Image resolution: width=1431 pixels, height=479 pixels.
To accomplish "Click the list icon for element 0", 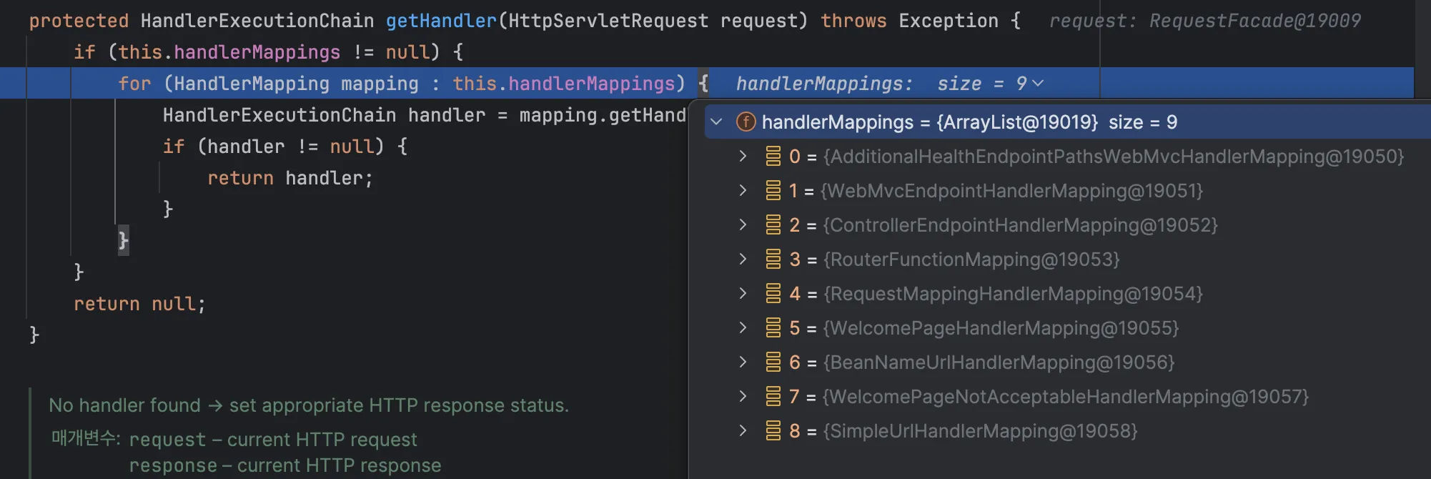I will pyautogui.click(x=773, y=157).
